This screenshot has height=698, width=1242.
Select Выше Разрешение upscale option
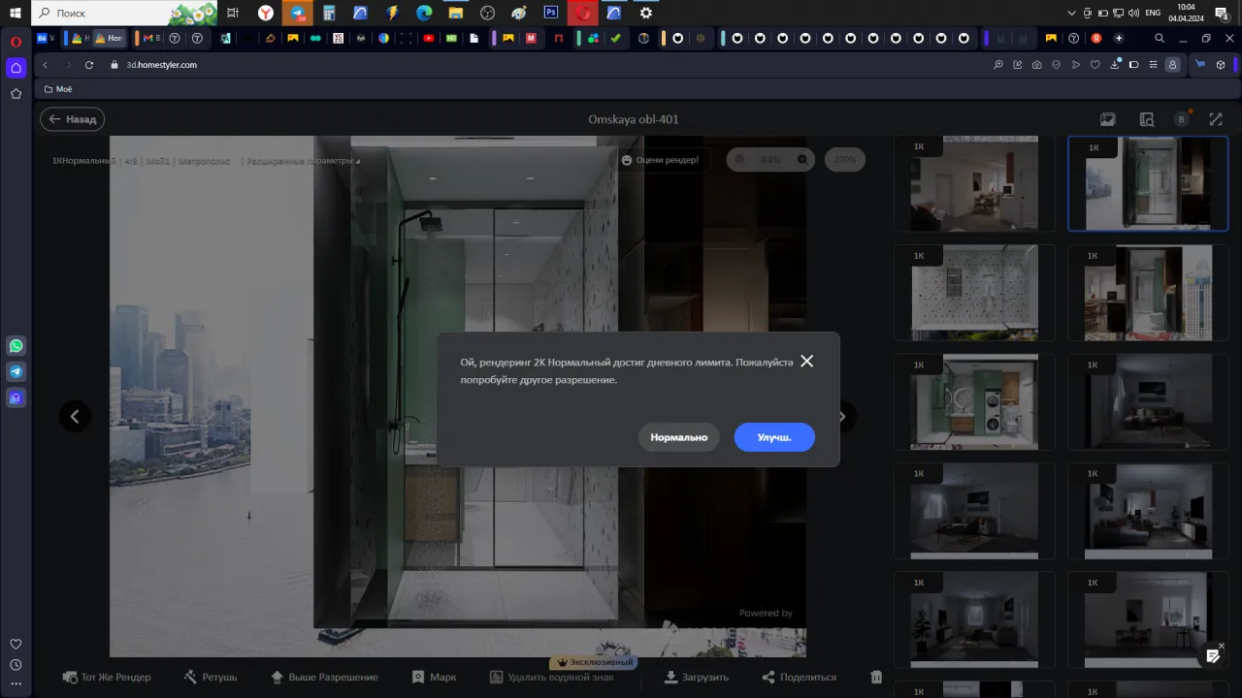[277, 677]
